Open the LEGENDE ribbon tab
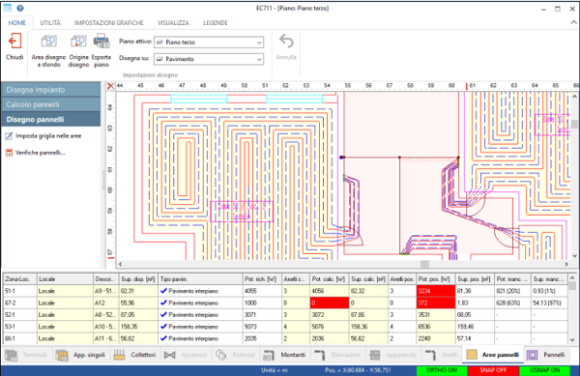The image size is (580, 376). point(216,23)
